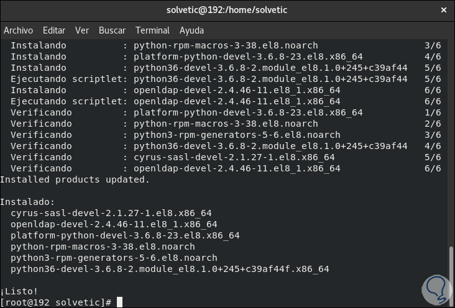Click the scrollbar track above the thumb
Image resolution: width=455 pixels, height=308 pixels.
[x=451, y=143]
